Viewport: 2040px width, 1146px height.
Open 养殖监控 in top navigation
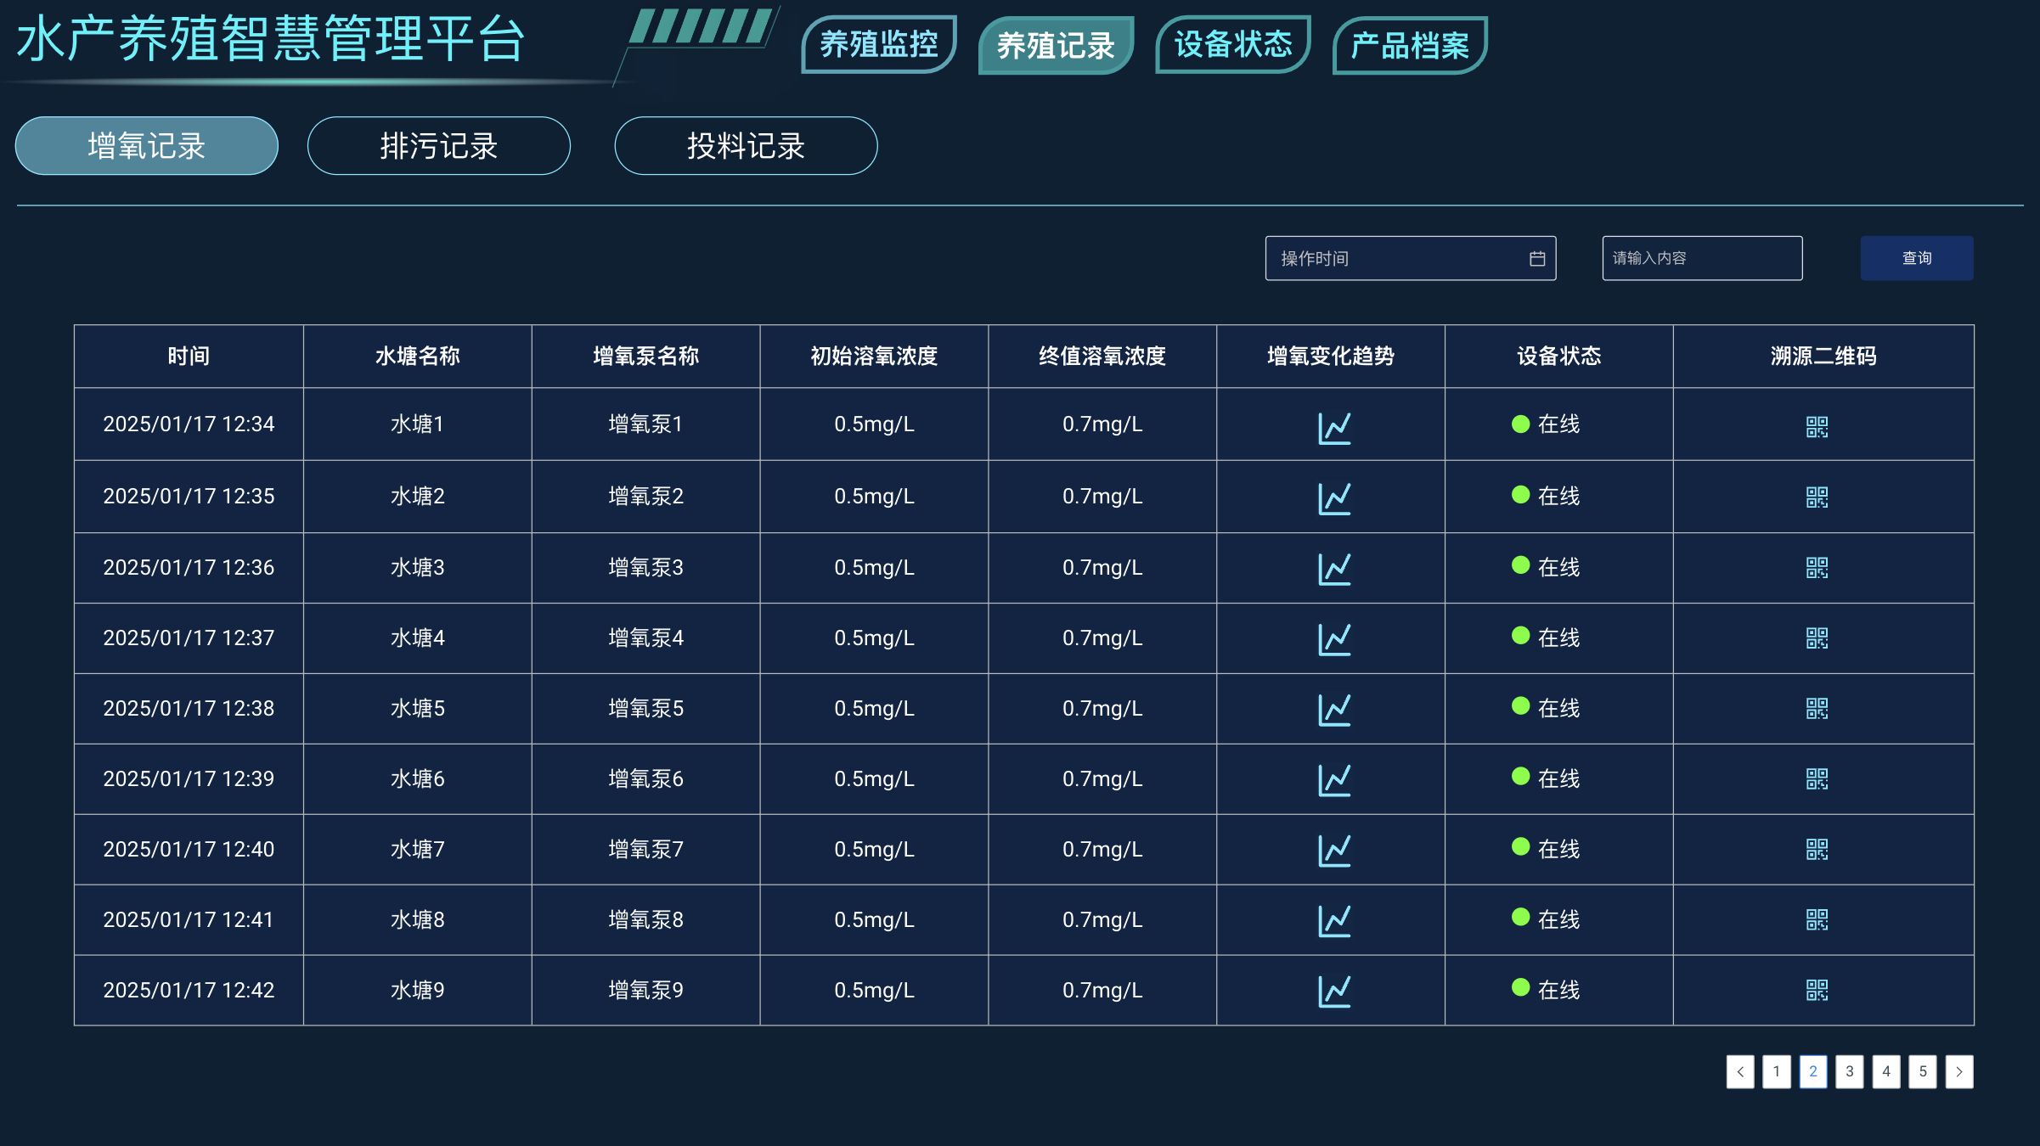[878, 45]
